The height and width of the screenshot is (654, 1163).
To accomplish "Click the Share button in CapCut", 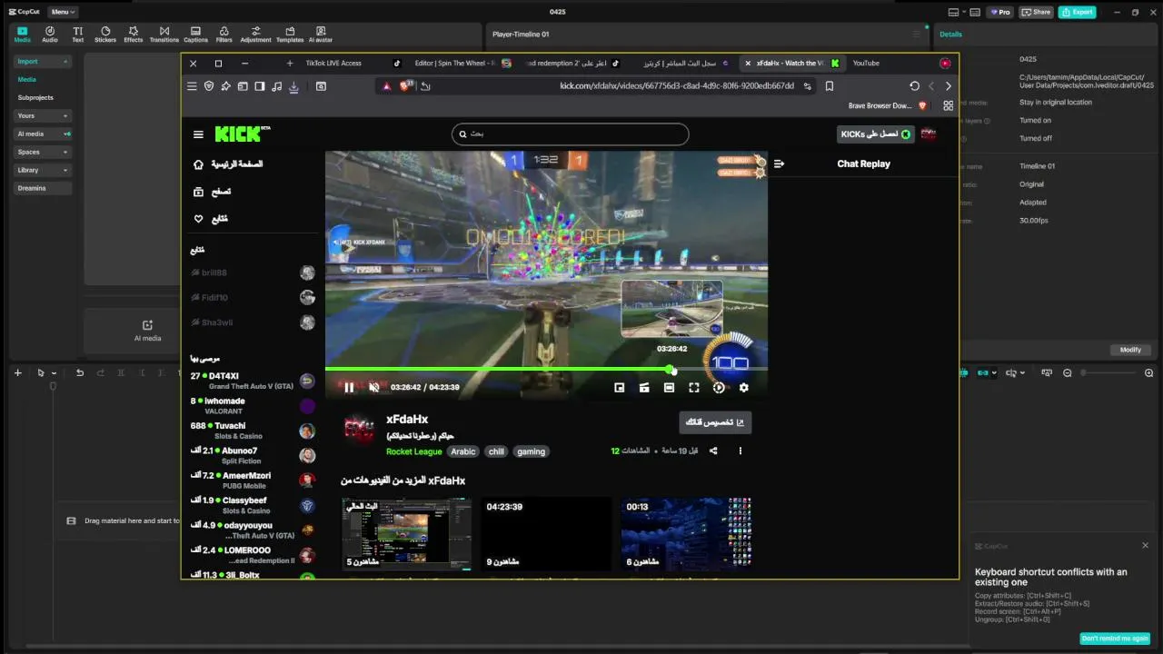I will [1036, 12].
